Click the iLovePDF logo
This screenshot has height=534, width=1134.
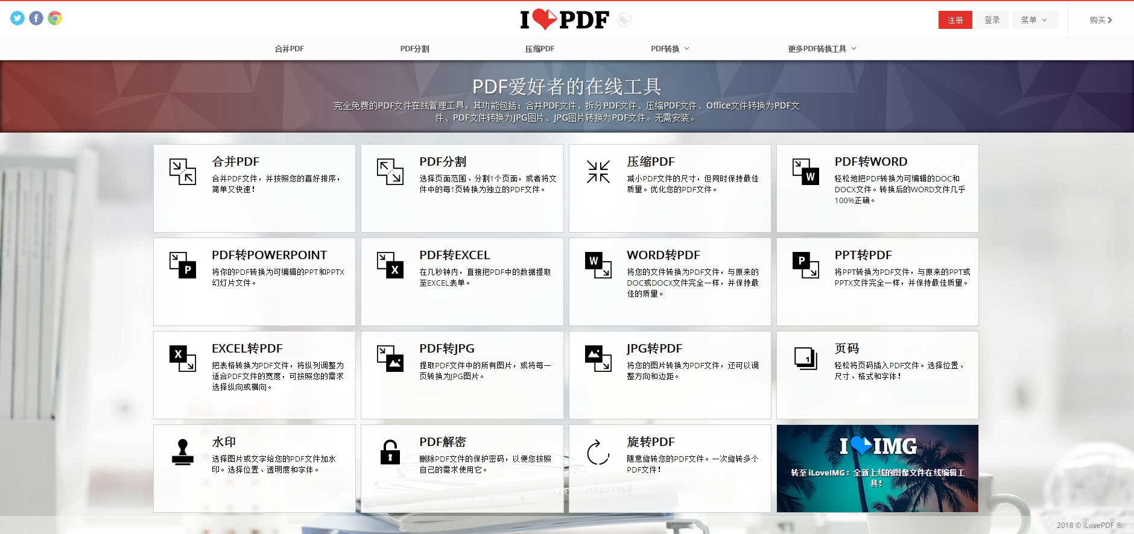coord(565,20)
